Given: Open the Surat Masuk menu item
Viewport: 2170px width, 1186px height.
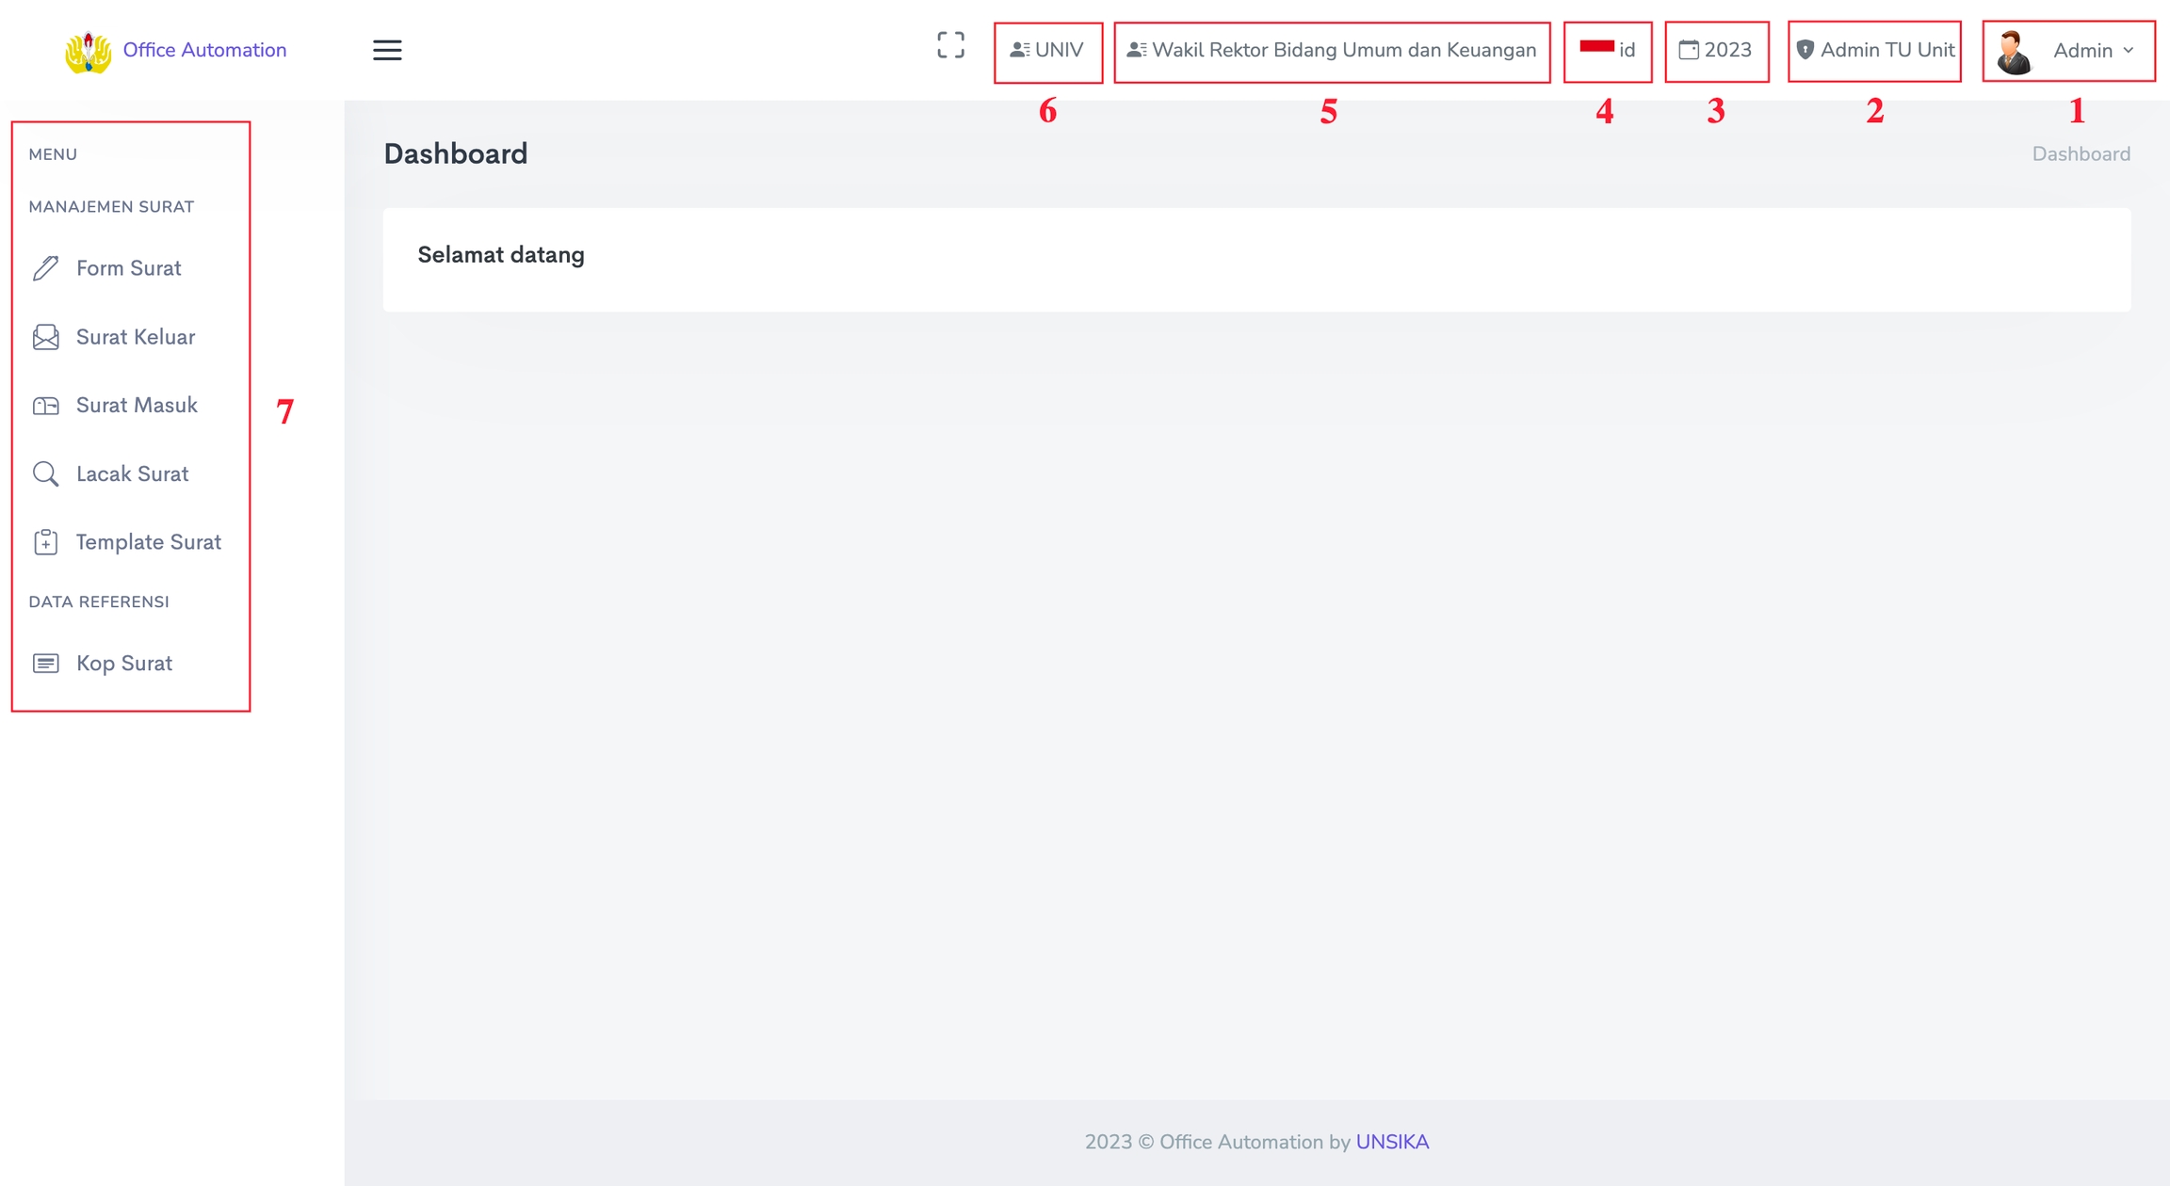Looking at the screenshot, I should click(137, 406).
